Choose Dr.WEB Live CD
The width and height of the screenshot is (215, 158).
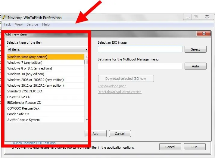(x=45, y=97)
